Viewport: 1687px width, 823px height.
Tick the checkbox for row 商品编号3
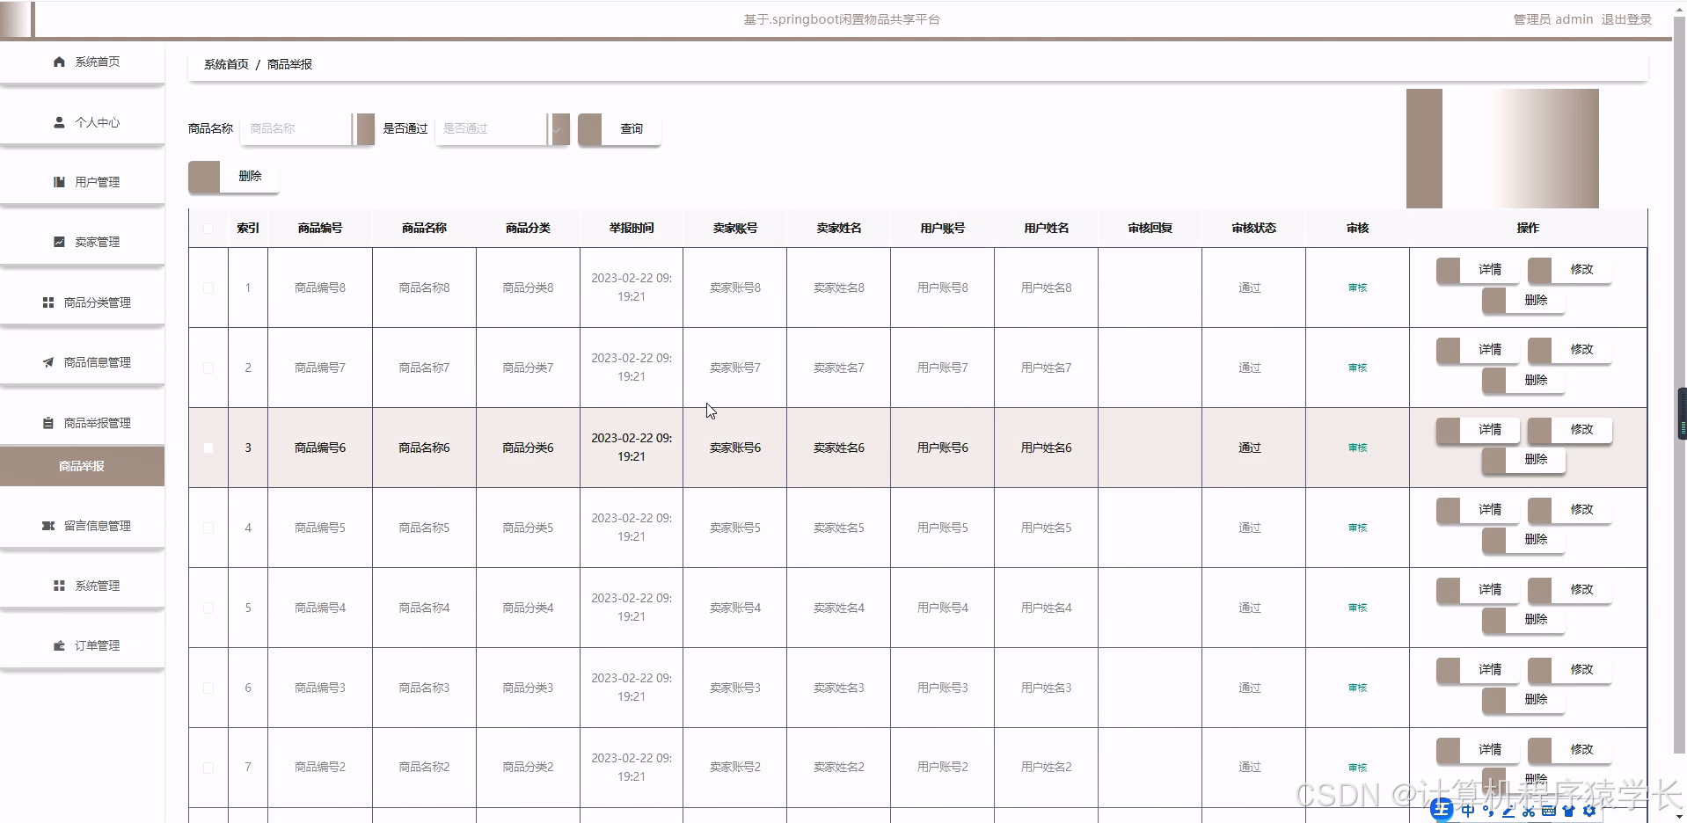[208, 688]
